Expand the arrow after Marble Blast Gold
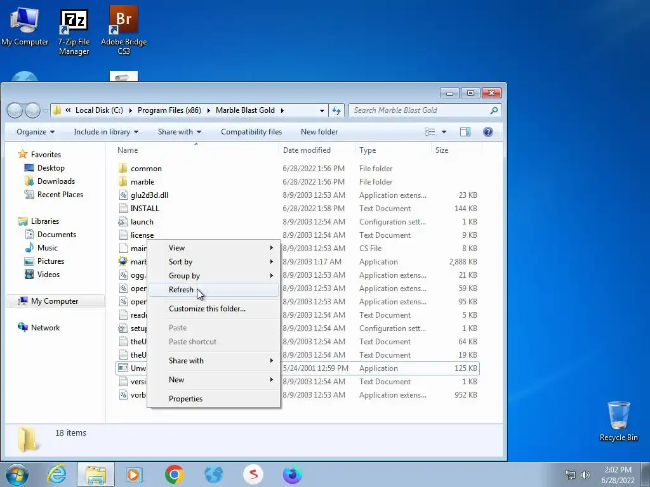650x487 pixels. [282, 110]
